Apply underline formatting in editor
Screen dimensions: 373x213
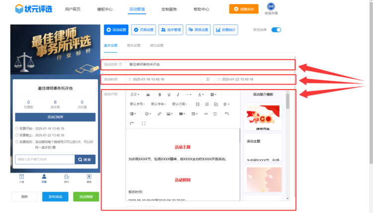tap(169, 95)
